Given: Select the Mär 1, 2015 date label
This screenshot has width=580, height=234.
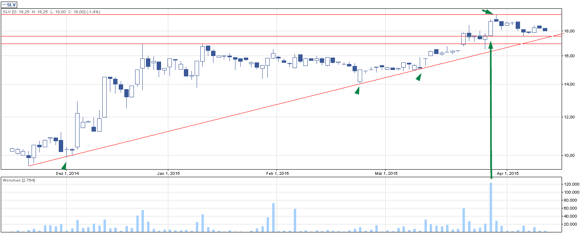Looking at the screenshot, I should click(386, 173).
